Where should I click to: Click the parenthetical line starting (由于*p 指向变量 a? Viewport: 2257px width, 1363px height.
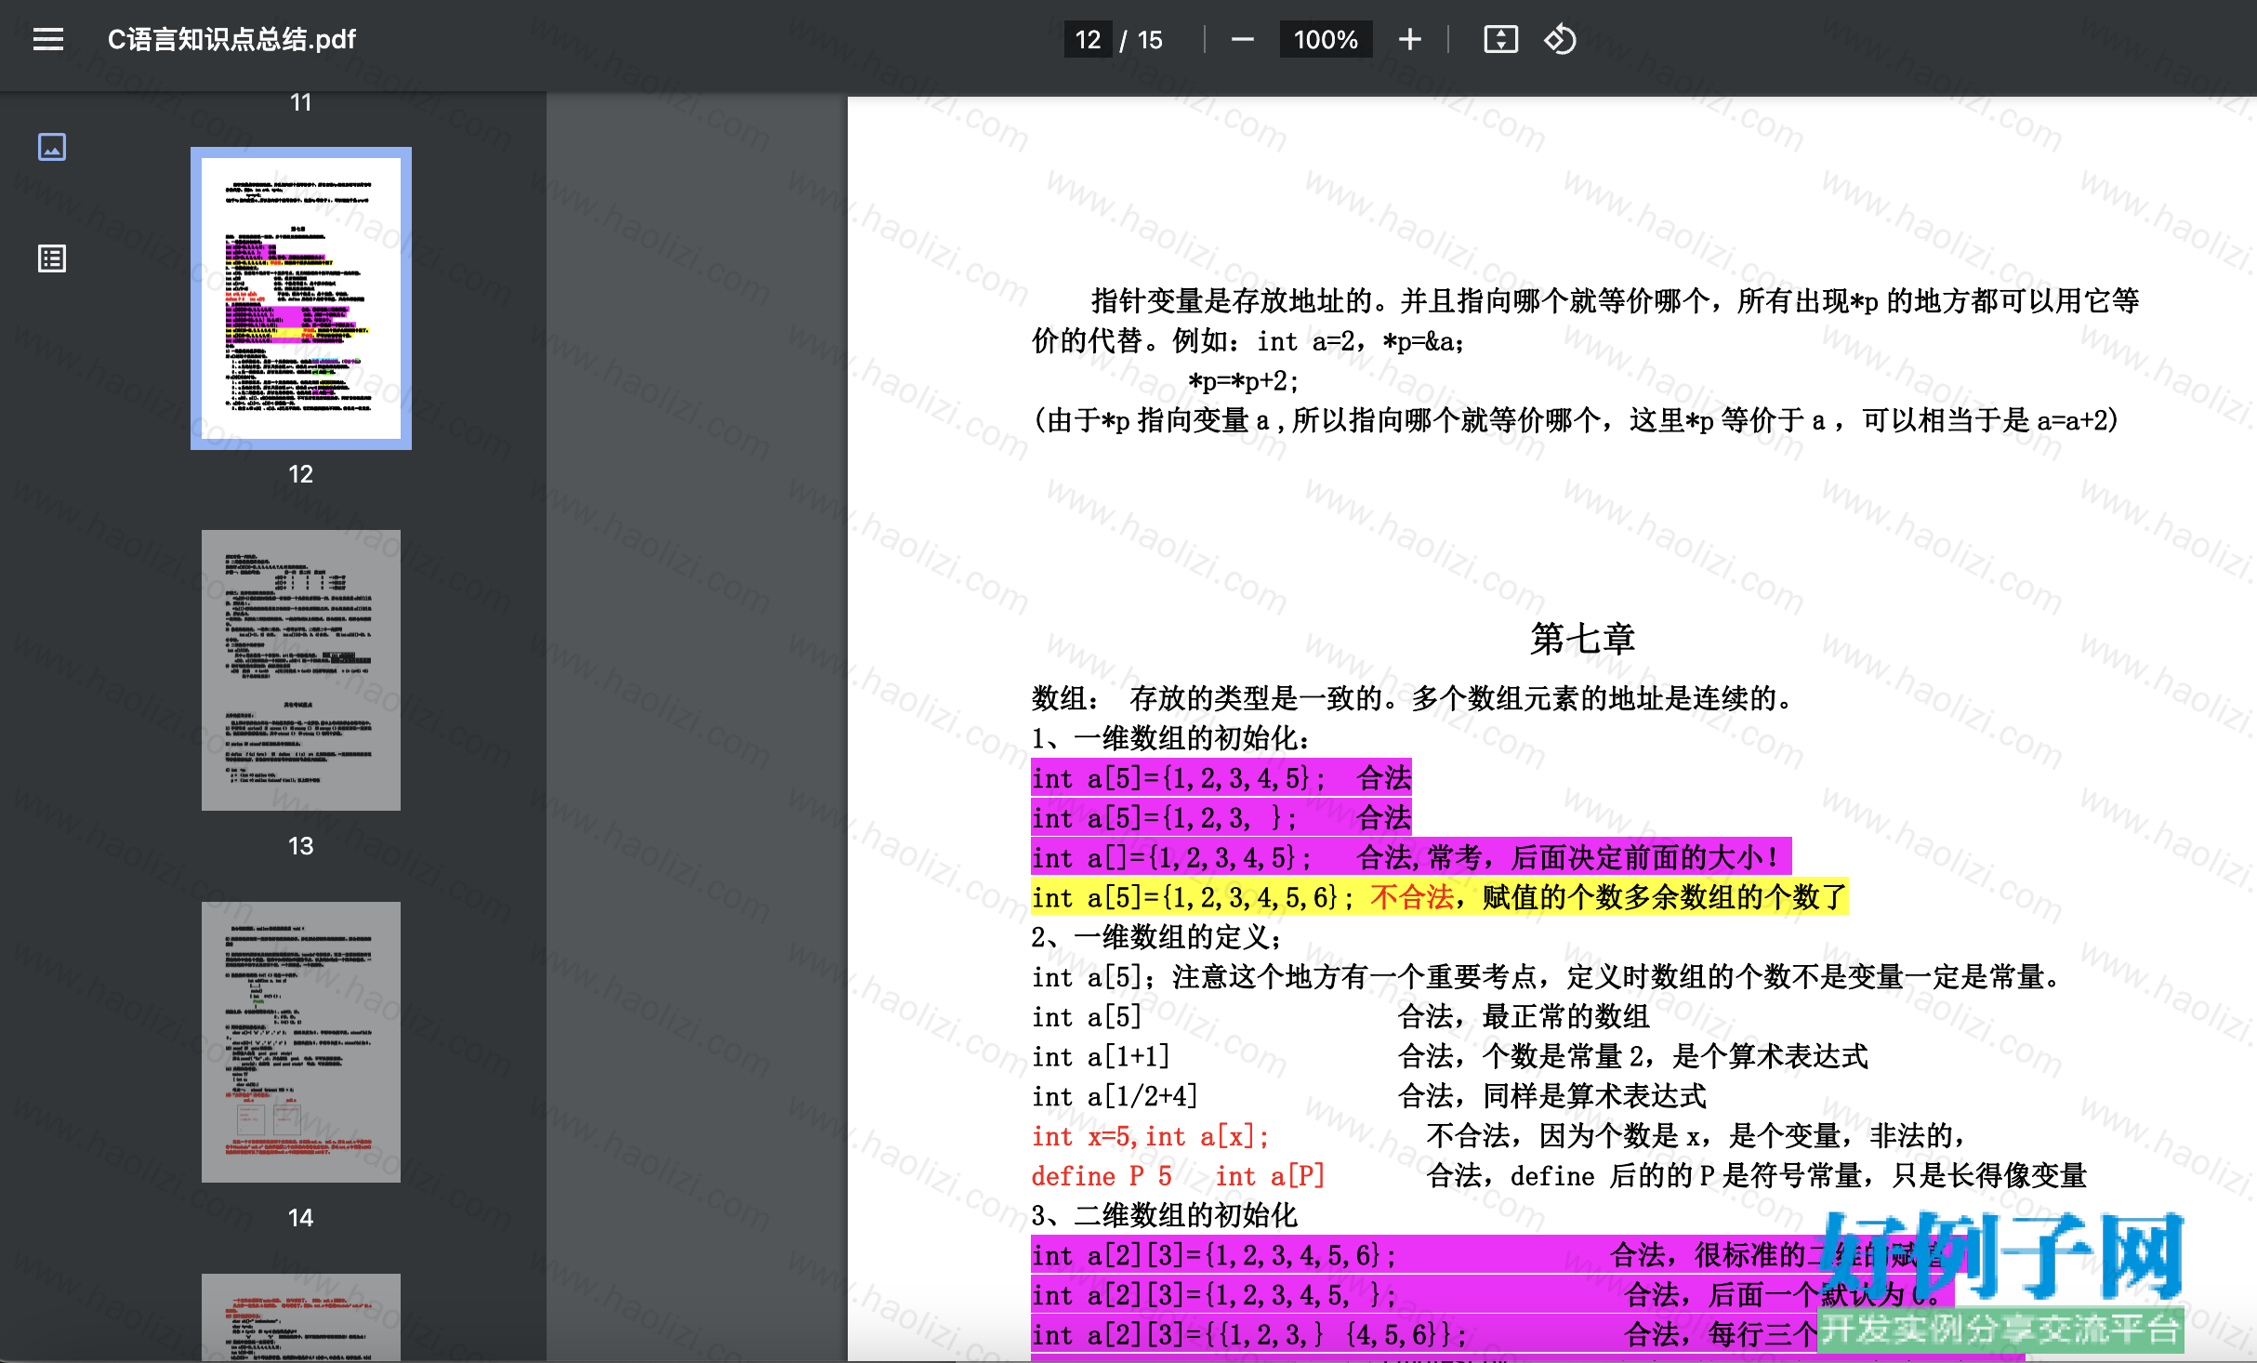click(x=1576, y=420)
